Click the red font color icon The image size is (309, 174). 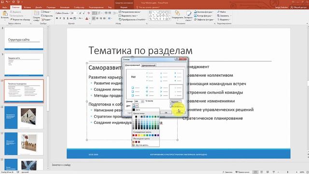pos(87,18)
